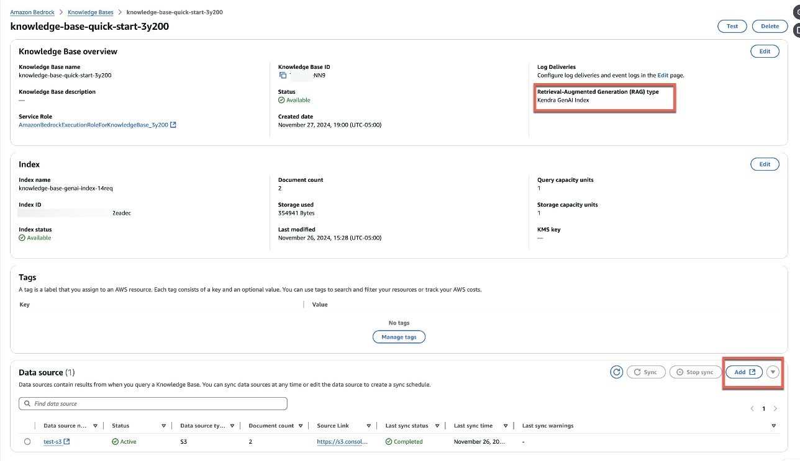Focus the Find data source search field
This screenshot has height=461, width=800.
click(x=153, y=403)
